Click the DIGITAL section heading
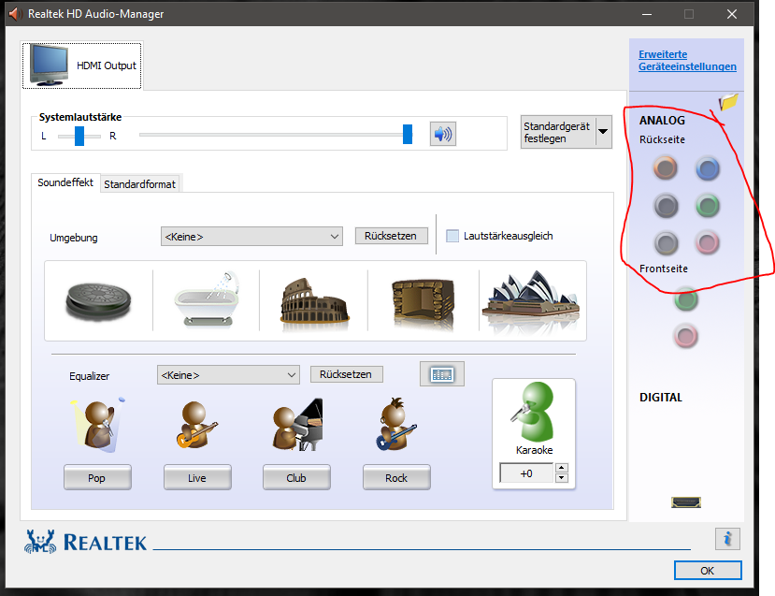Image resolution: width=775 pixels, height=596 pixels. [661, 397]
